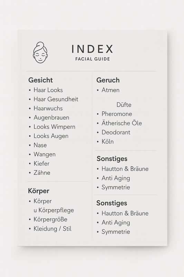Click the Körper section heading
The image size is (184, 277).
pos(39,191)
